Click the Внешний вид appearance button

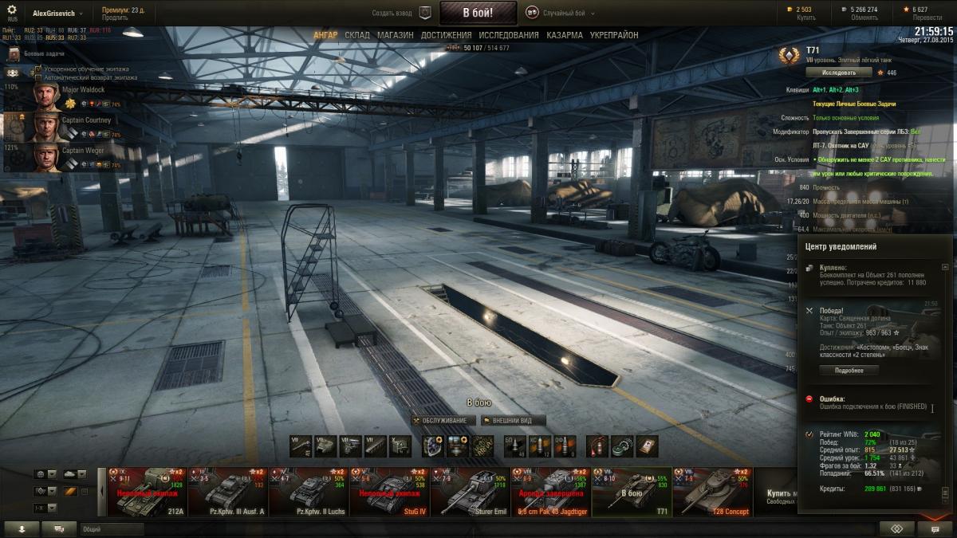[x=514, y=420]
